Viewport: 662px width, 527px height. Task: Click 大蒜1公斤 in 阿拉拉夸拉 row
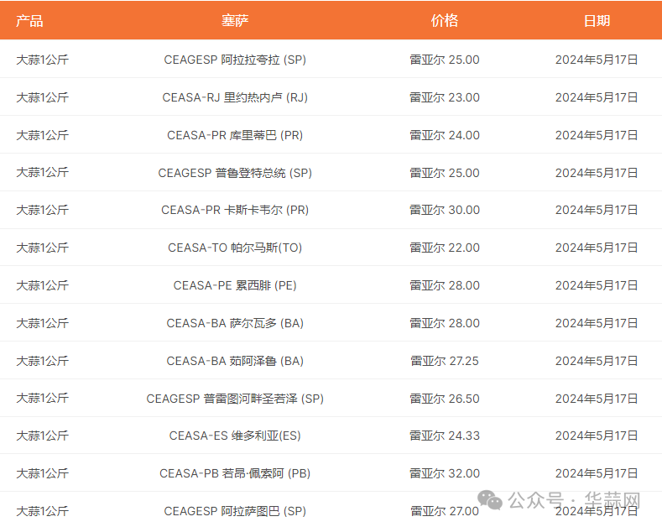pyautogui.click(x=42, y=60)
